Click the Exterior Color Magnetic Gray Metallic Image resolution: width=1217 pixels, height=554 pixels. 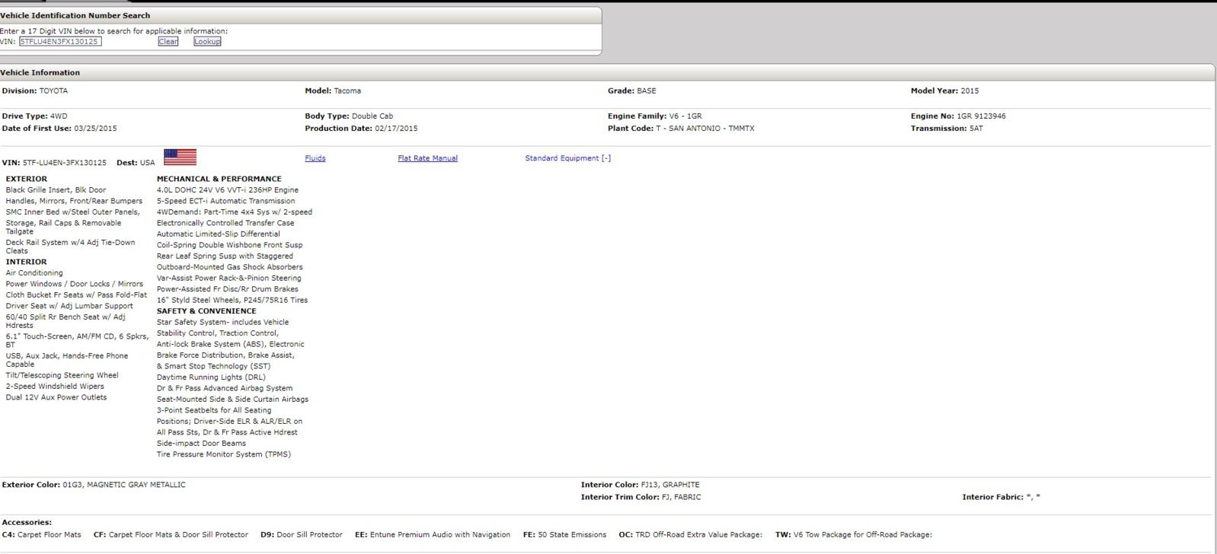pyautogui.click(x=94, y=485)
